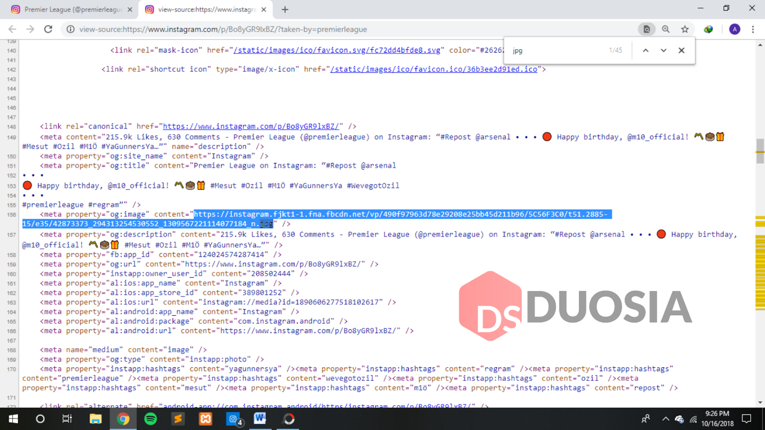Image resolution: width=765 pixels, height=430 pixels.
Task: Click the scrollbar down arrow
Action: [760, 403]
